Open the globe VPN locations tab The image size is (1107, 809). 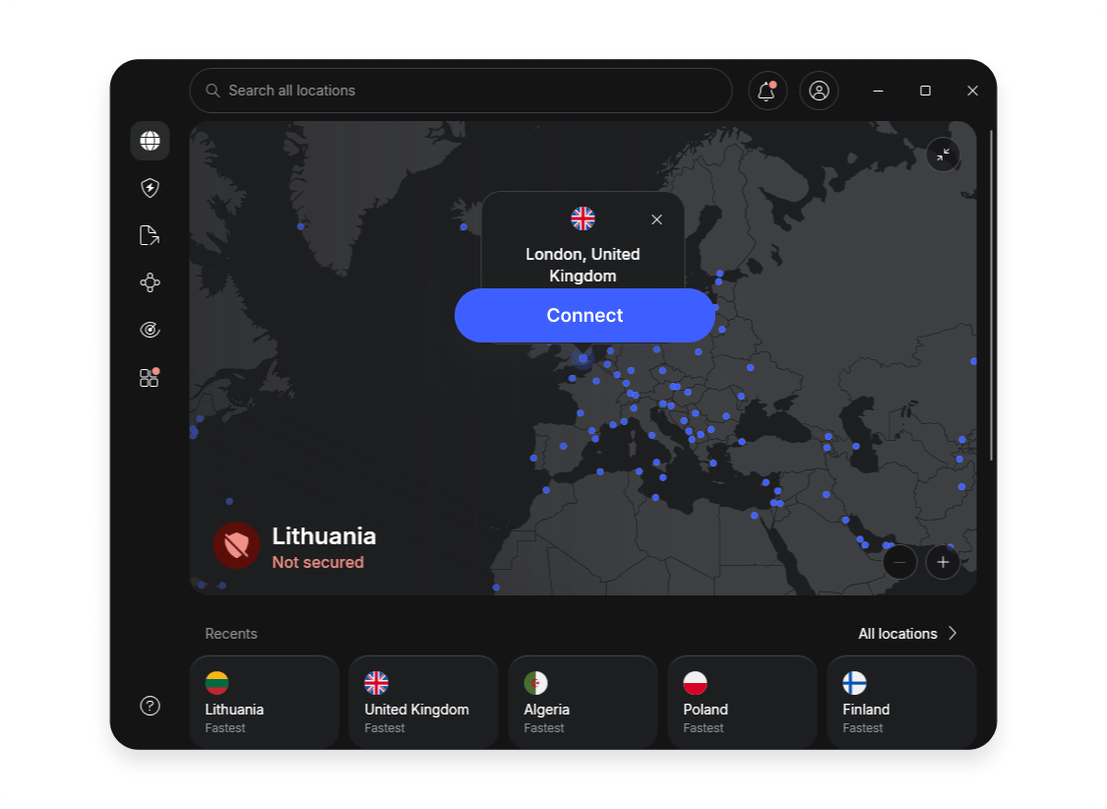tap(150, 141)
